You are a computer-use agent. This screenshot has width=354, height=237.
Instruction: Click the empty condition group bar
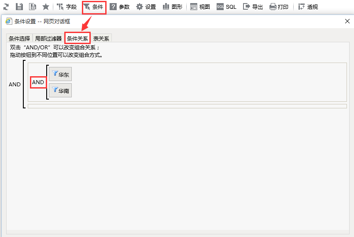point(187,106)
